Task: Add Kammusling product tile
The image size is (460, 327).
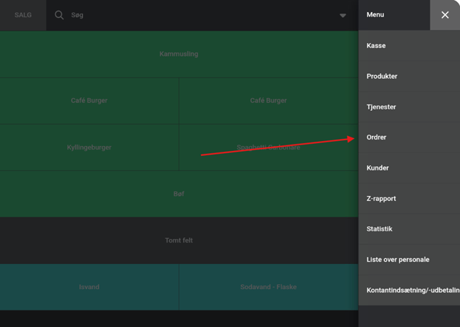Action: point(179,54)
